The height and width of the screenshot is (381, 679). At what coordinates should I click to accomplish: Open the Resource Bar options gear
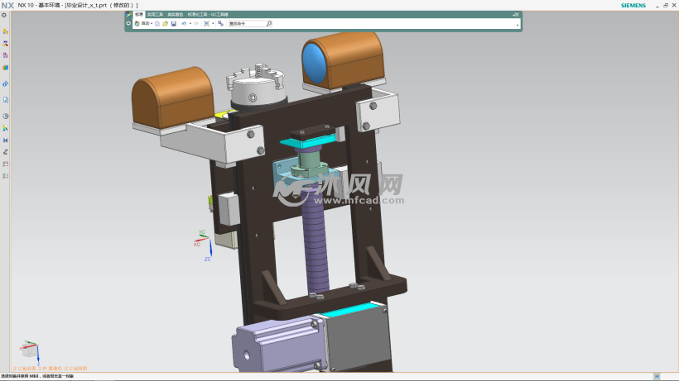click(4, 15)
